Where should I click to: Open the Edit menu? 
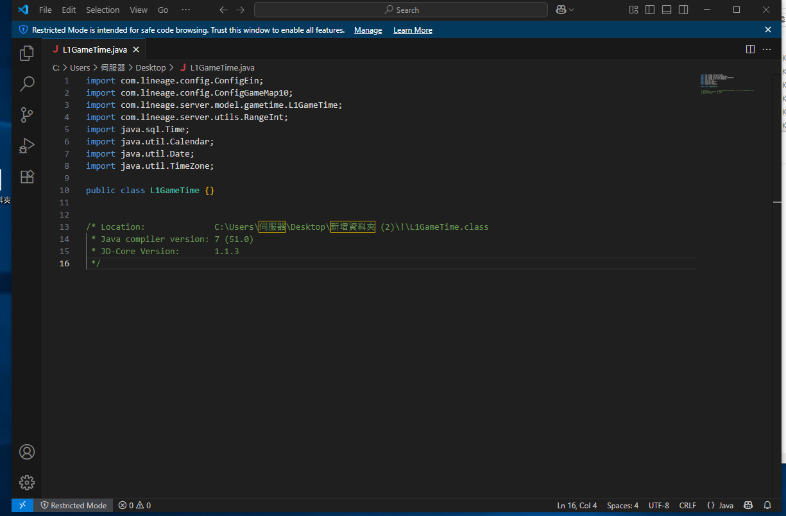click(x=69, y=10)
